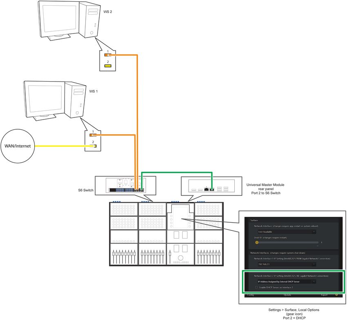This screenshot has height=321, width=347.
Task: Click the WS 1 workstation computer icon
Action: (55, 101)
